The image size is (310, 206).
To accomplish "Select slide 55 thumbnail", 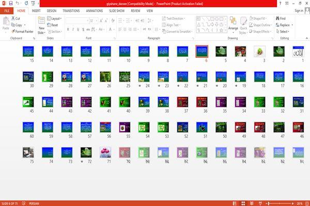I will pyautogui.click(x=125, y=127).
